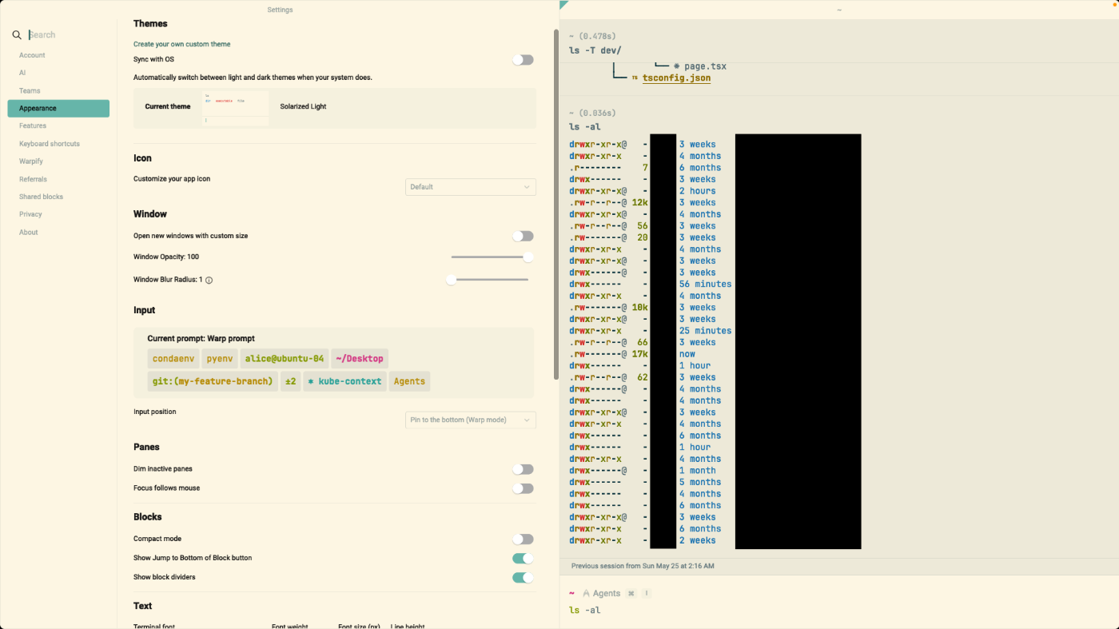Focus the Settings search field
Viewport: 1119px width, 629px height.
pos(68,35)
